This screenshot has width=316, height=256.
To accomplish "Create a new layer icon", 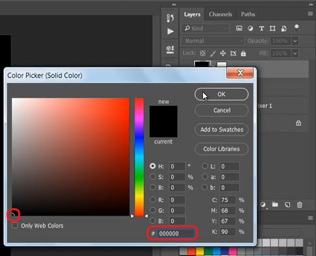I will pos(287,205).
